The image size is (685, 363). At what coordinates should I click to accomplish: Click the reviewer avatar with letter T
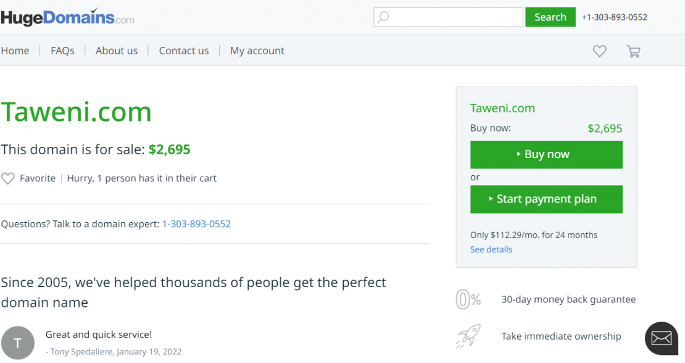click(x=18, y=343)
